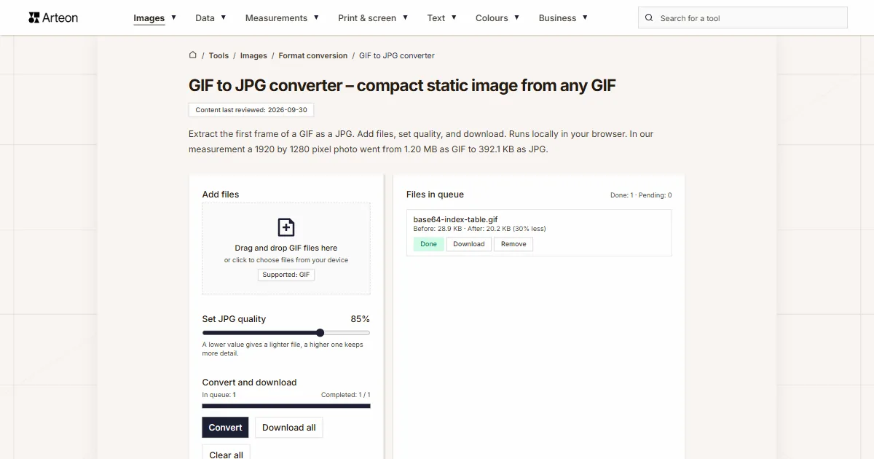Expand the Business dropdown arrow
The height and width of the screenshot is (459, 874).
tap(585, 17)
